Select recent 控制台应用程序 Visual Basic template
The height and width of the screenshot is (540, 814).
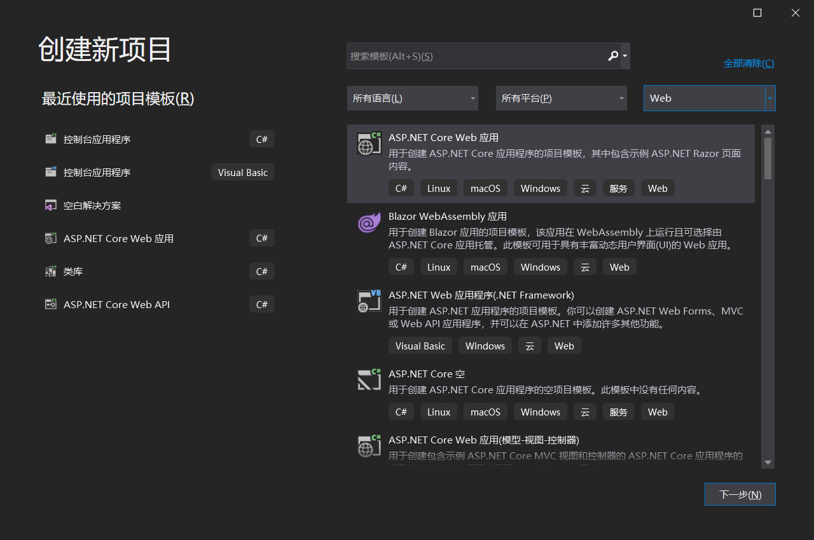[x=159, y=172]
